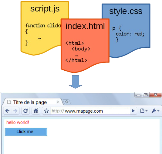The image size is (162, 154).
Task: Click the 'index.html' file title
Action: point(85,26)
